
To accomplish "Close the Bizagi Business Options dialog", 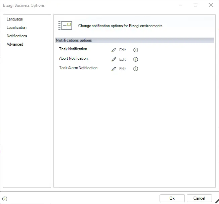I will [211, 5].
